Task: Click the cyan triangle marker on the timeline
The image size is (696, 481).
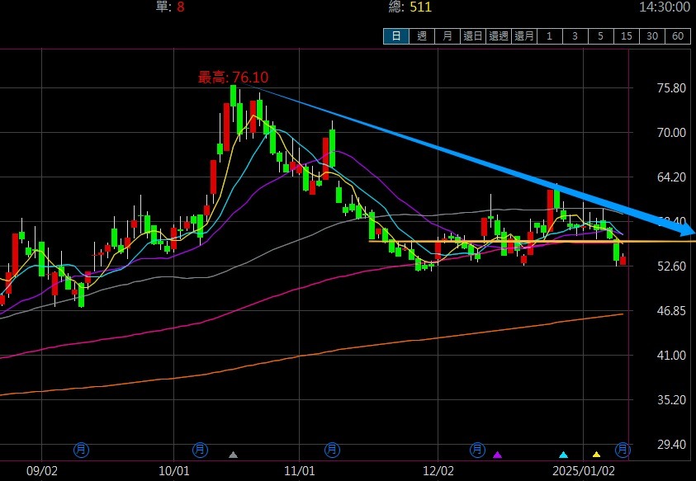Action: coord(563,455)
